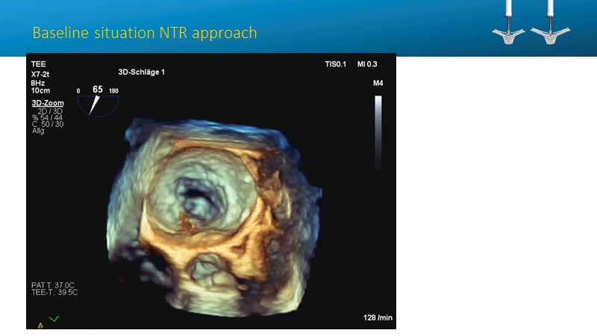Image resolution: width=597 pixels, height=336 pixels.
Task: Click the green ECG waveform icon
Action: pyautogui.click(x=54, y=320)
